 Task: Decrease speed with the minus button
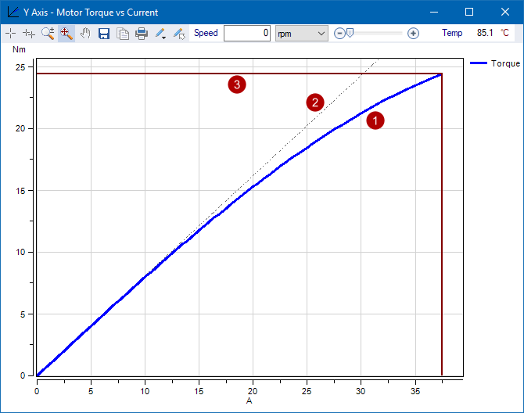[339, 33]
